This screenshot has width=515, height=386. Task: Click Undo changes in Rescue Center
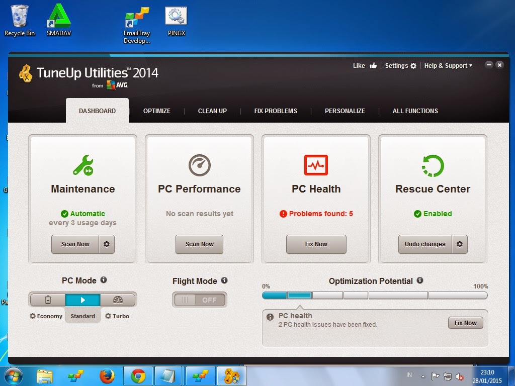[x=425, y=244]
